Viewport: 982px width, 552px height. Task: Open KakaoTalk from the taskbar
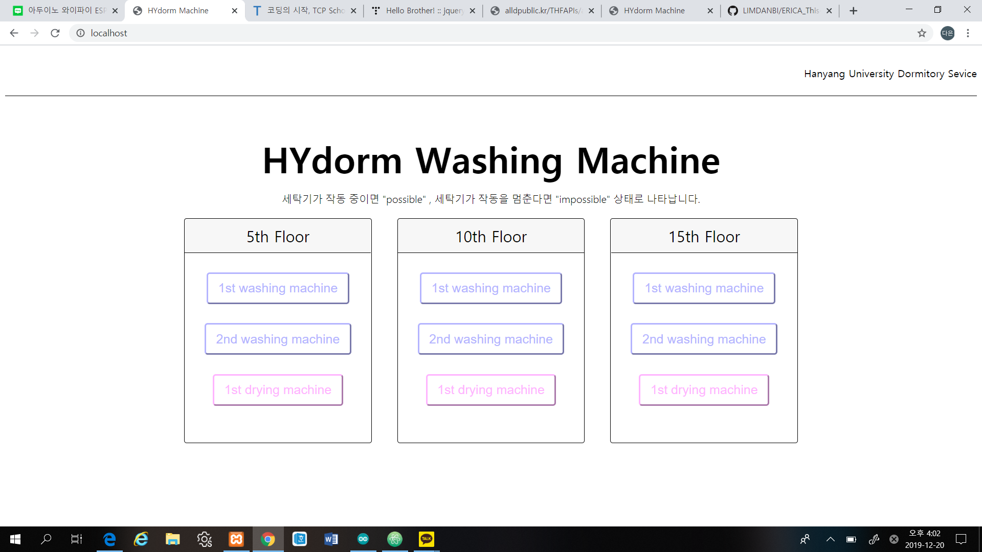(x=426, y=539)
